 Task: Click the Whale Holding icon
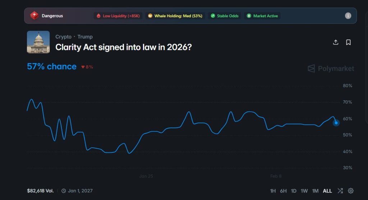click(x=150, y=16)
